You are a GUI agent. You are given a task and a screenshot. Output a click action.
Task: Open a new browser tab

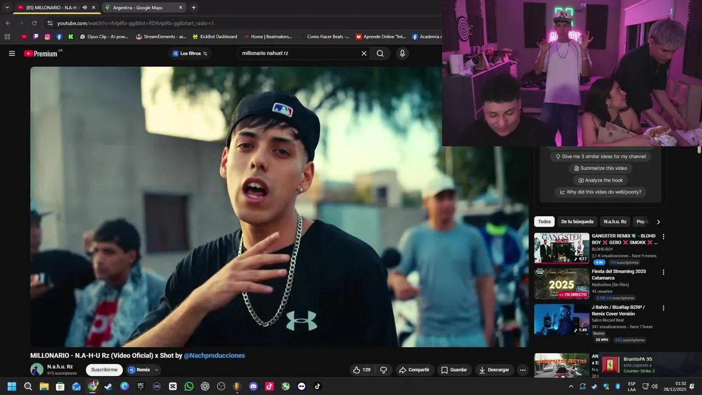point(194,8)
